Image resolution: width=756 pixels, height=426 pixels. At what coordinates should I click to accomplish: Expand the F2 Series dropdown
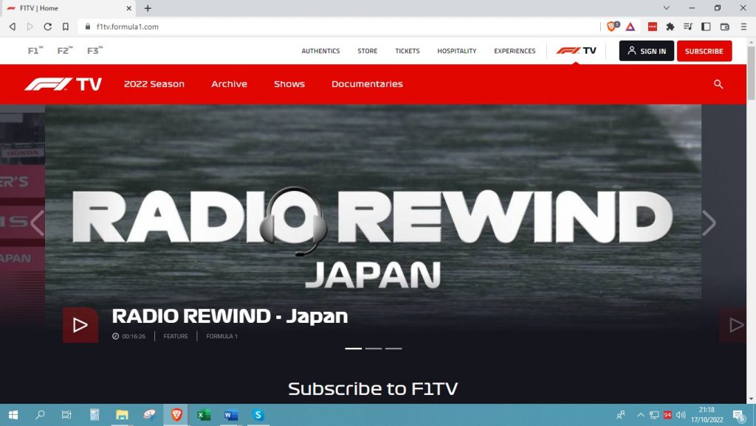63,51
